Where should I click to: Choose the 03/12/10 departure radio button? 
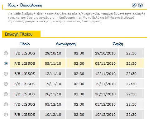pos(6,104)
